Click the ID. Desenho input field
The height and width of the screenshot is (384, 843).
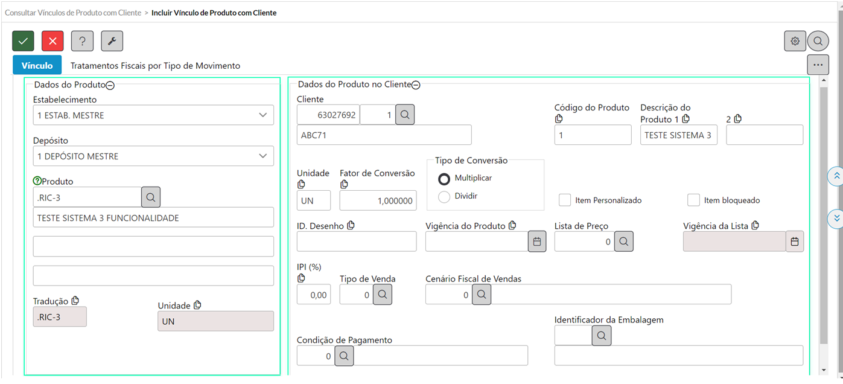pyautogui.click(x=357, y=242)
